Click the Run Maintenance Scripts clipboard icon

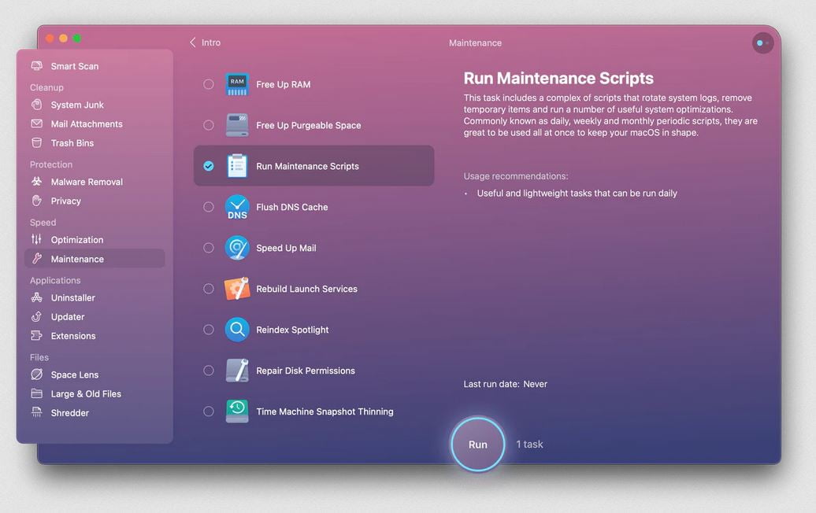[x=237, y=166]
